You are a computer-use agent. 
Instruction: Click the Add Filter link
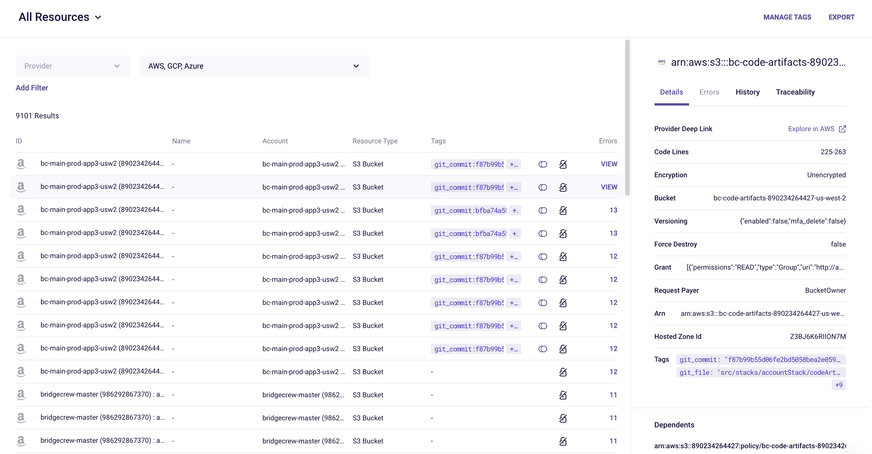[x=32, y=88]
